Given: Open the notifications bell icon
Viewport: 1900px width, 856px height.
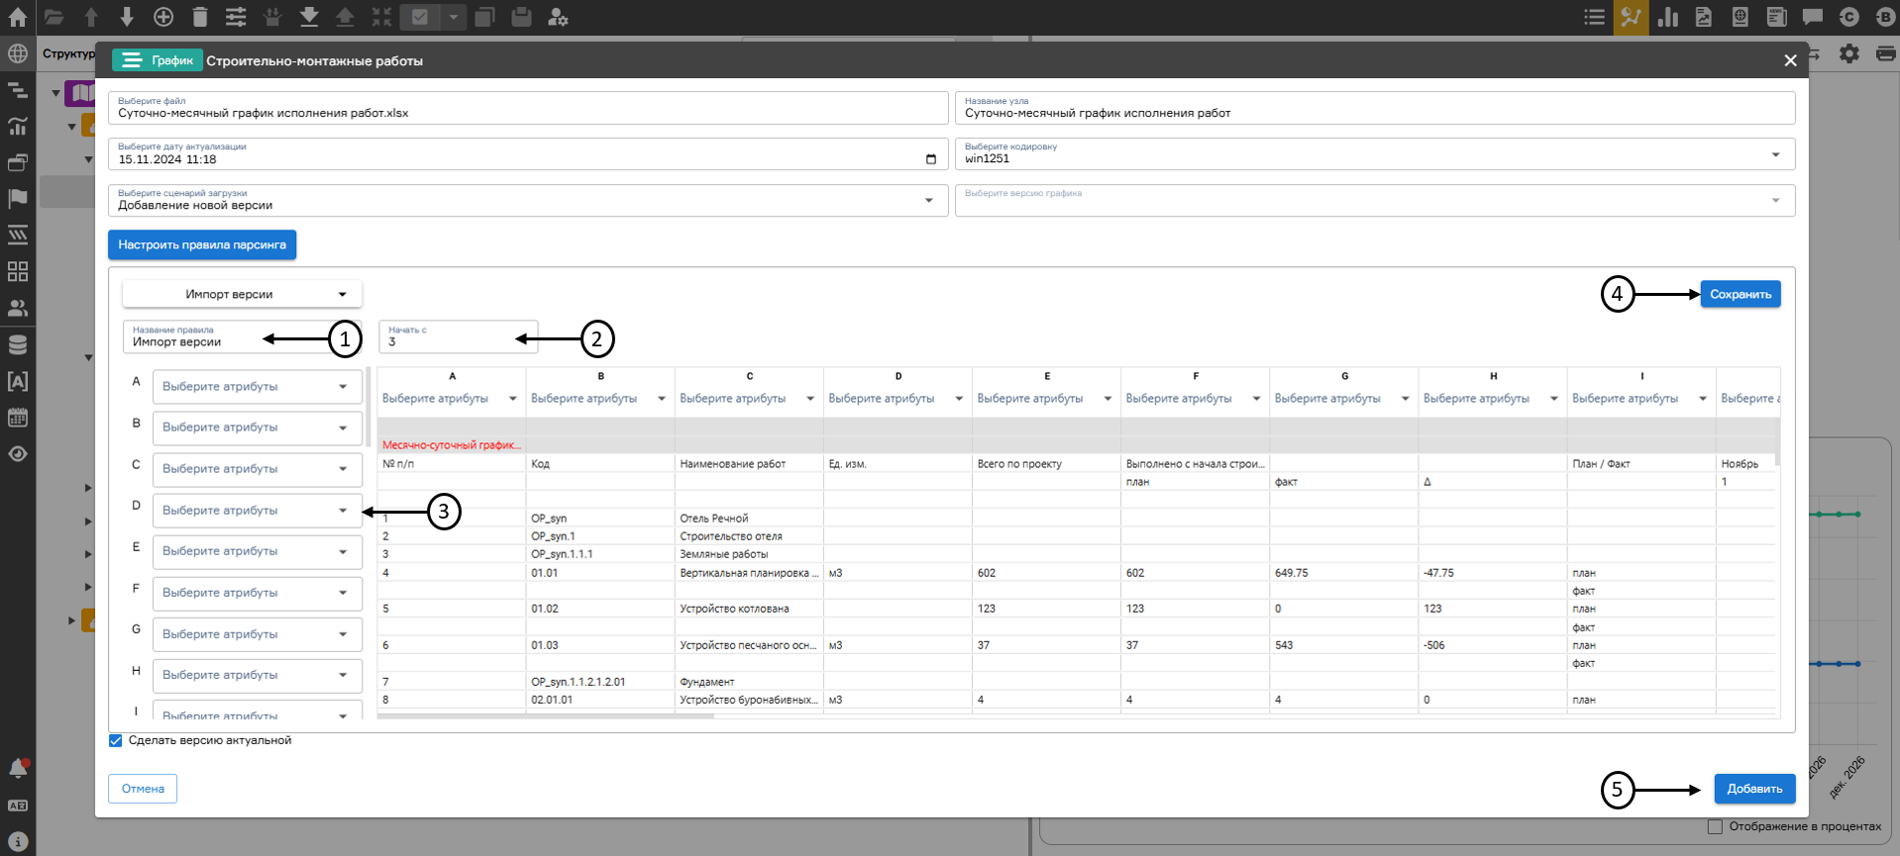Looking at the screenshot, I should [18, 768].
